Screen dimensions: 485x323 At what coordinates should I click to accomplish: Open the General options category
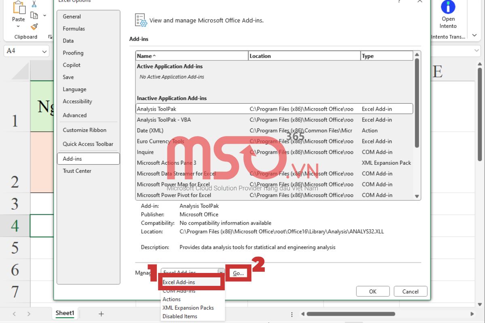click(x=89, y=17)
